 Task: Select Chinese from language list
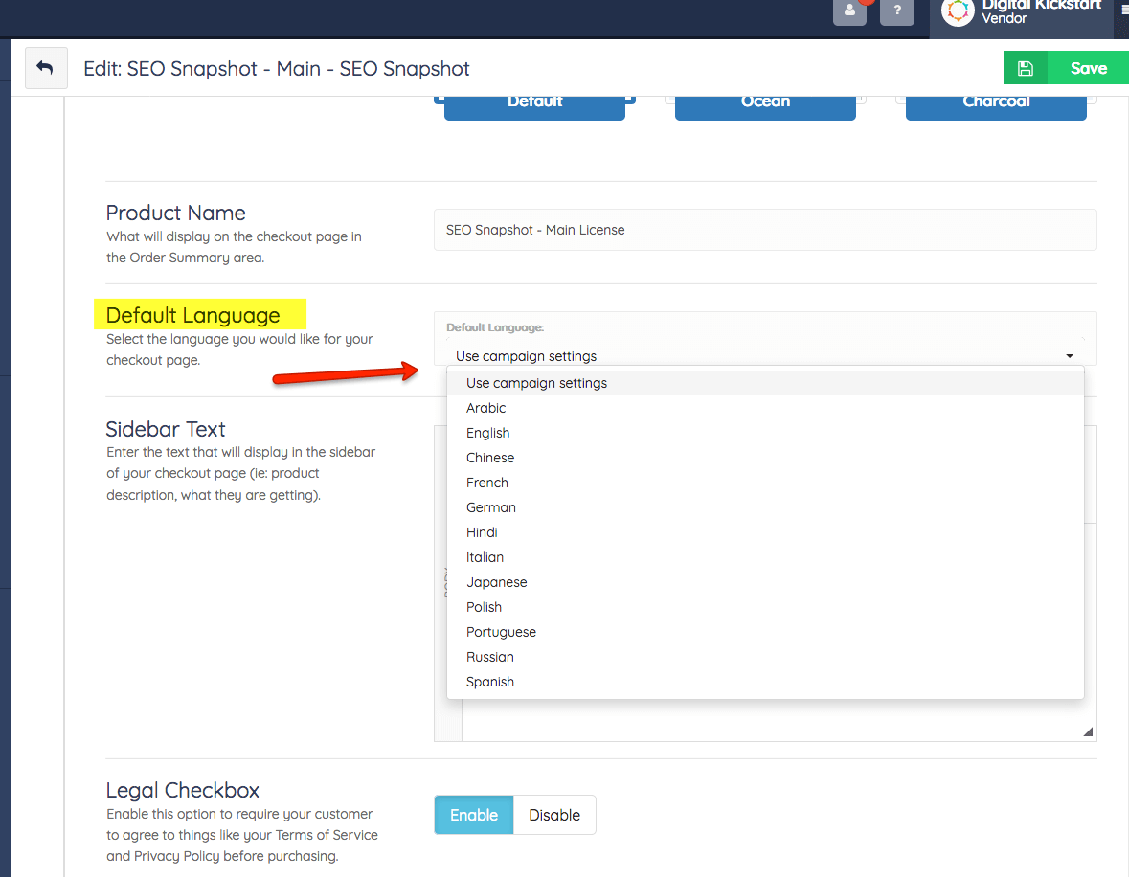point(765,458)
